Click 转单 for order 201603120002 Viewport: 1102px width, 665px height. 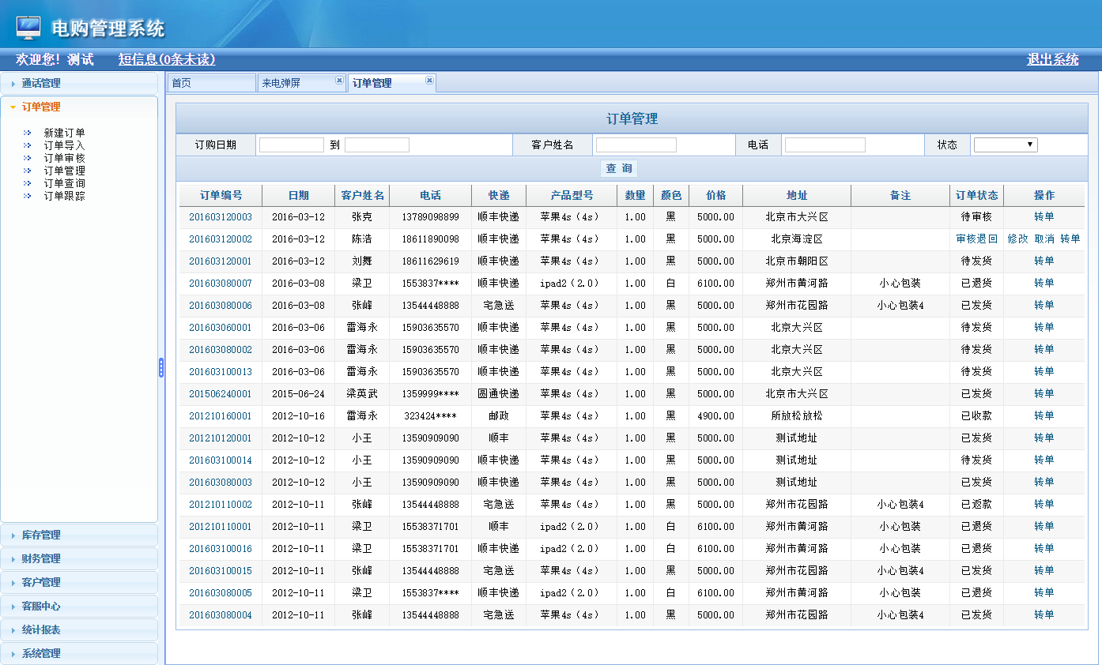pos(1070,239)
